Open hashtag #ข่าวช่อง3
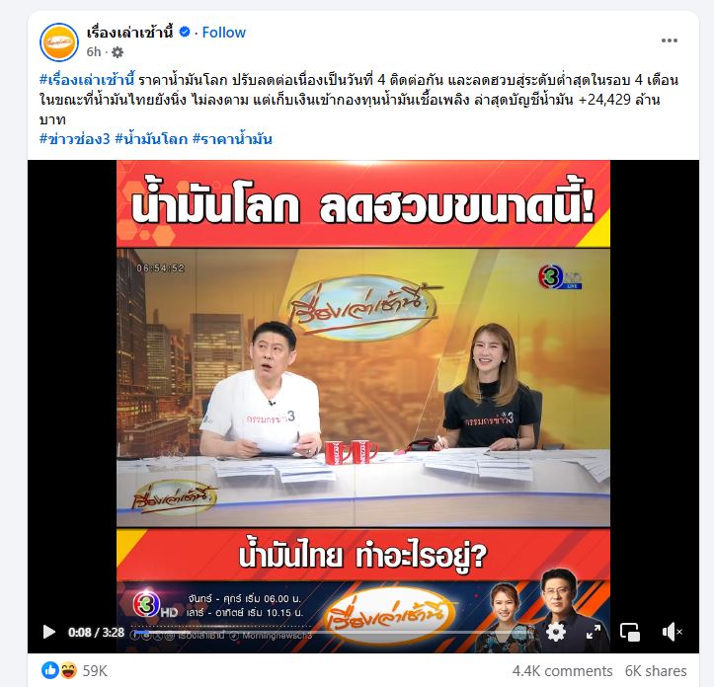Screen dimensions: 714x687 click(x=75, y=139)
